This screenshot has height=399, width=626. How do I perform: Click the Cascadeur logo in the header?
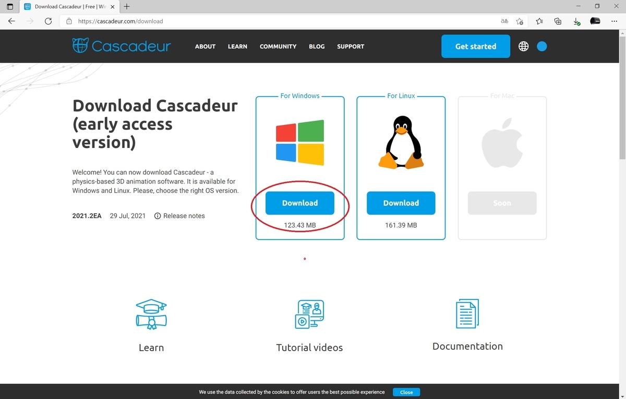coord(122,46)
